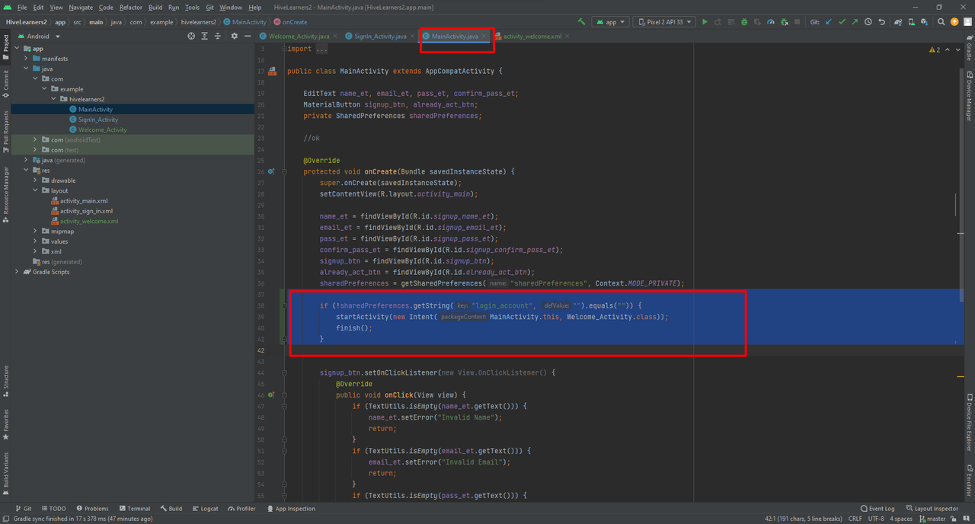
Task: Expand the values folder
Action: coord(35,241)
